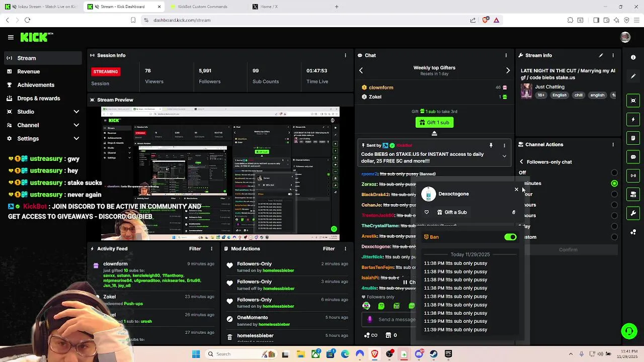Click the chat bubble icon in right rail

click(x=633, y=157)
